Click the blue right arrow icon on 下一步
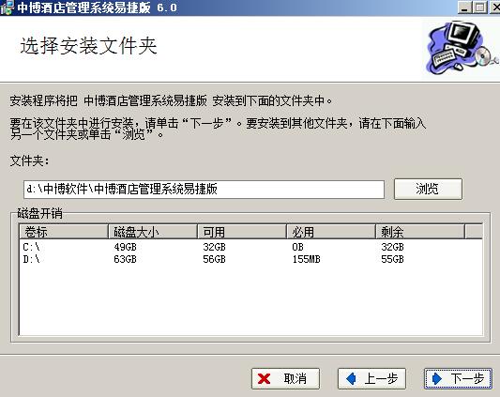Viewport: 500px width, 397px height. pyautogui.click(x=437, y=378)
